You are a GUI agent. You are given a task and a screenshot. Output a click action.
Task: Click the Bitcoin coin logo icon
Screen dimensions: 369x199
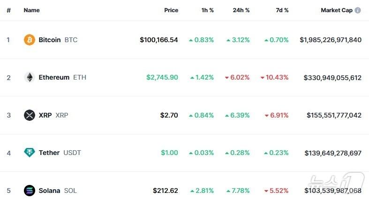pos(30,40)
